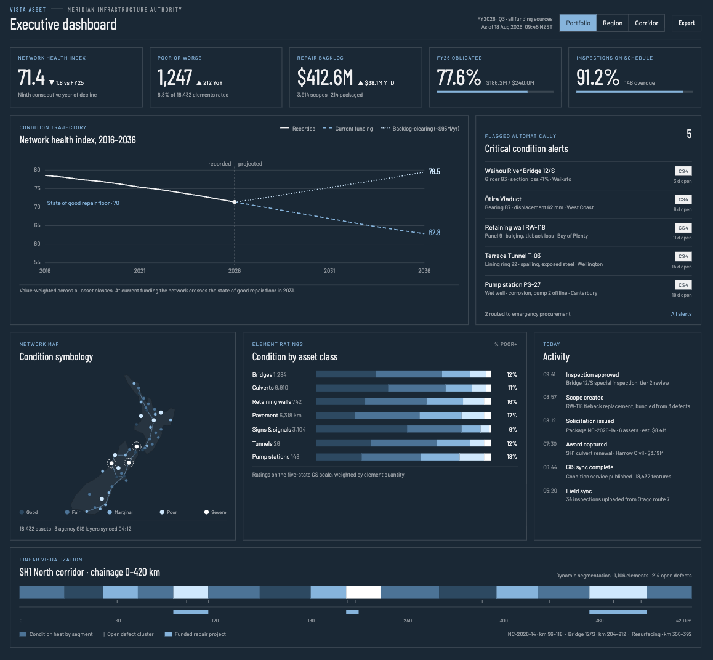Click the Current funding dashed legend marker

coord(328,129)
